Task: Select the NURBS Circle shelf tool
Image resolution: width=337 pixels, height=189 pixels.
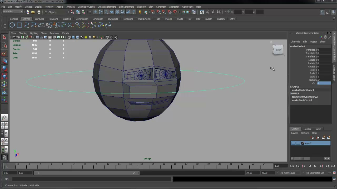Action: 12,25
